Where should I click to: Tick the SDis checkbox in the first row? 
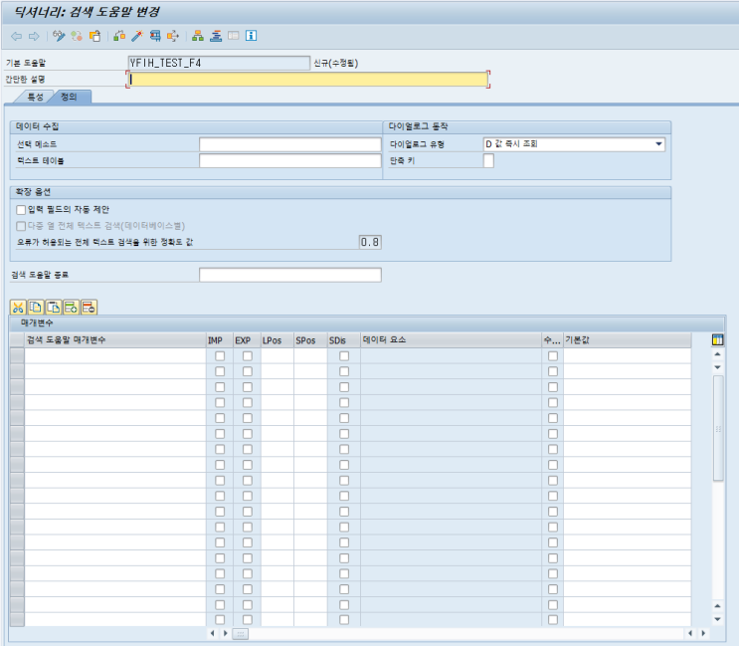344,356
